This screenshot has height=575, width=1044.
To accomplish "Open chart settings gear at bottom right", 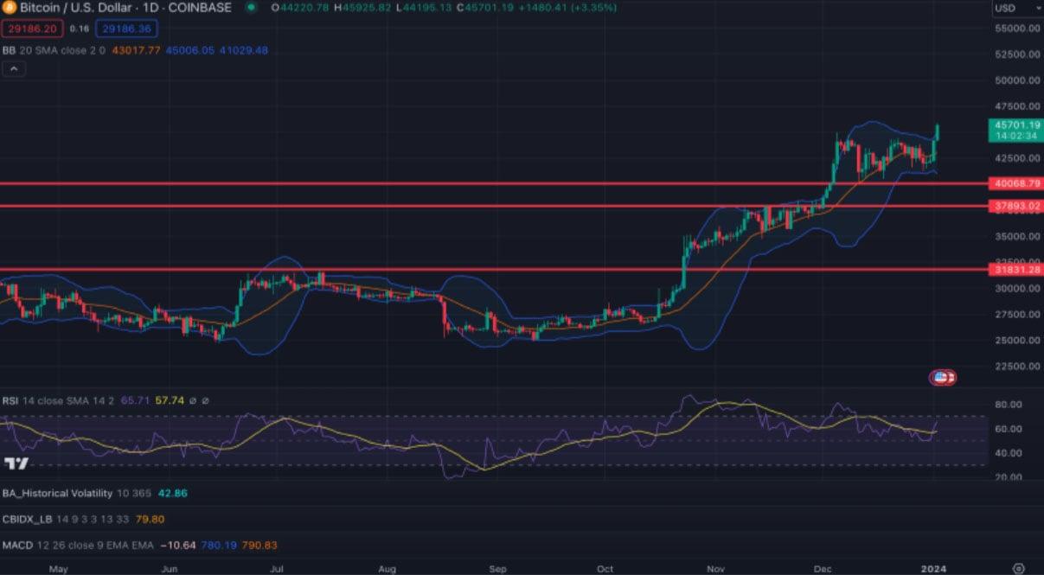I will [x=1019, y=568].
